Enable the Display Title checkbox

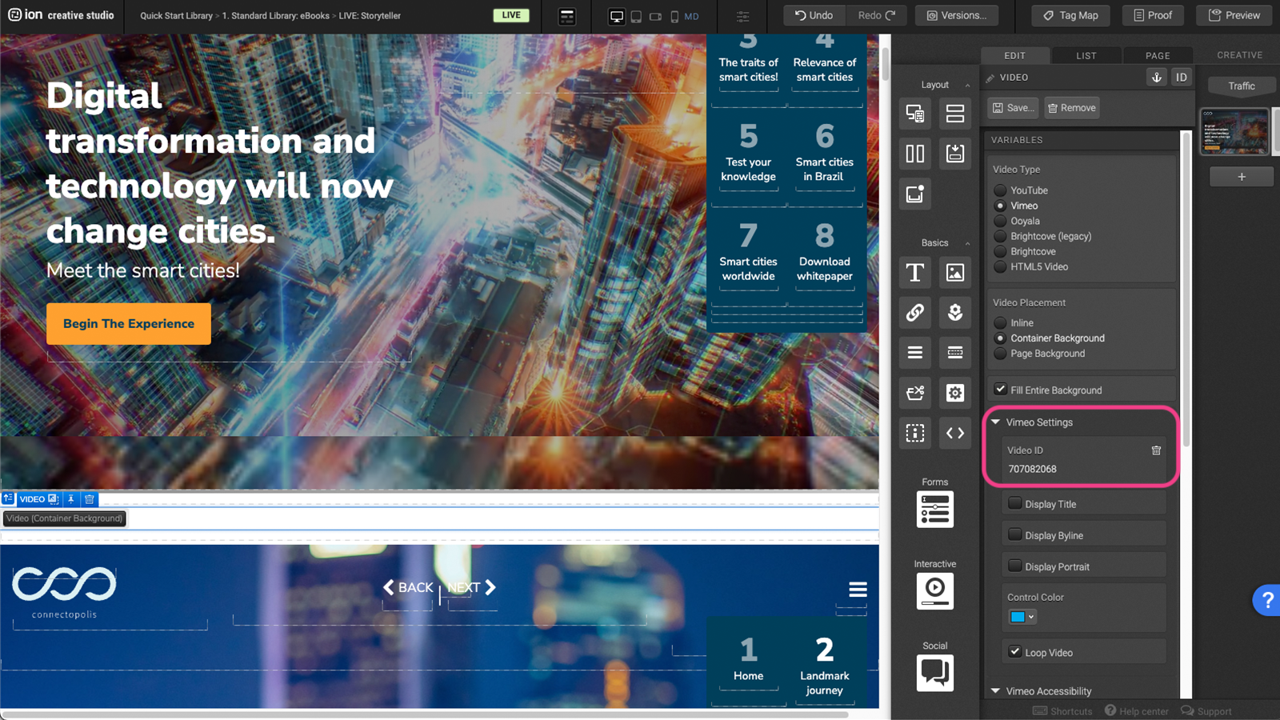[1014, 504]
